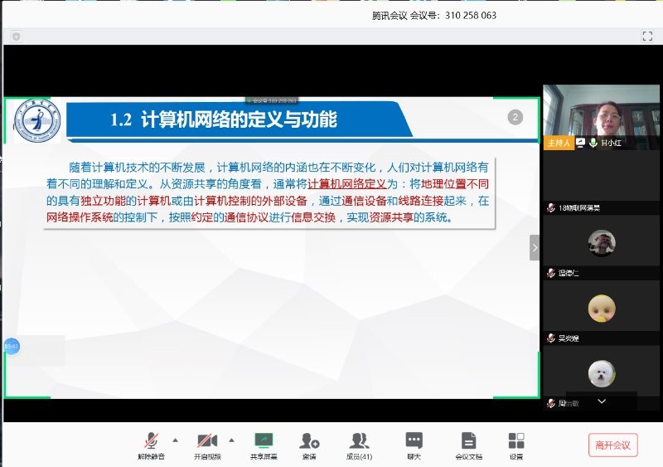Enter fullscreen with the top-right icon
Screen dimensions: 663x467
(x=647, y=36)
